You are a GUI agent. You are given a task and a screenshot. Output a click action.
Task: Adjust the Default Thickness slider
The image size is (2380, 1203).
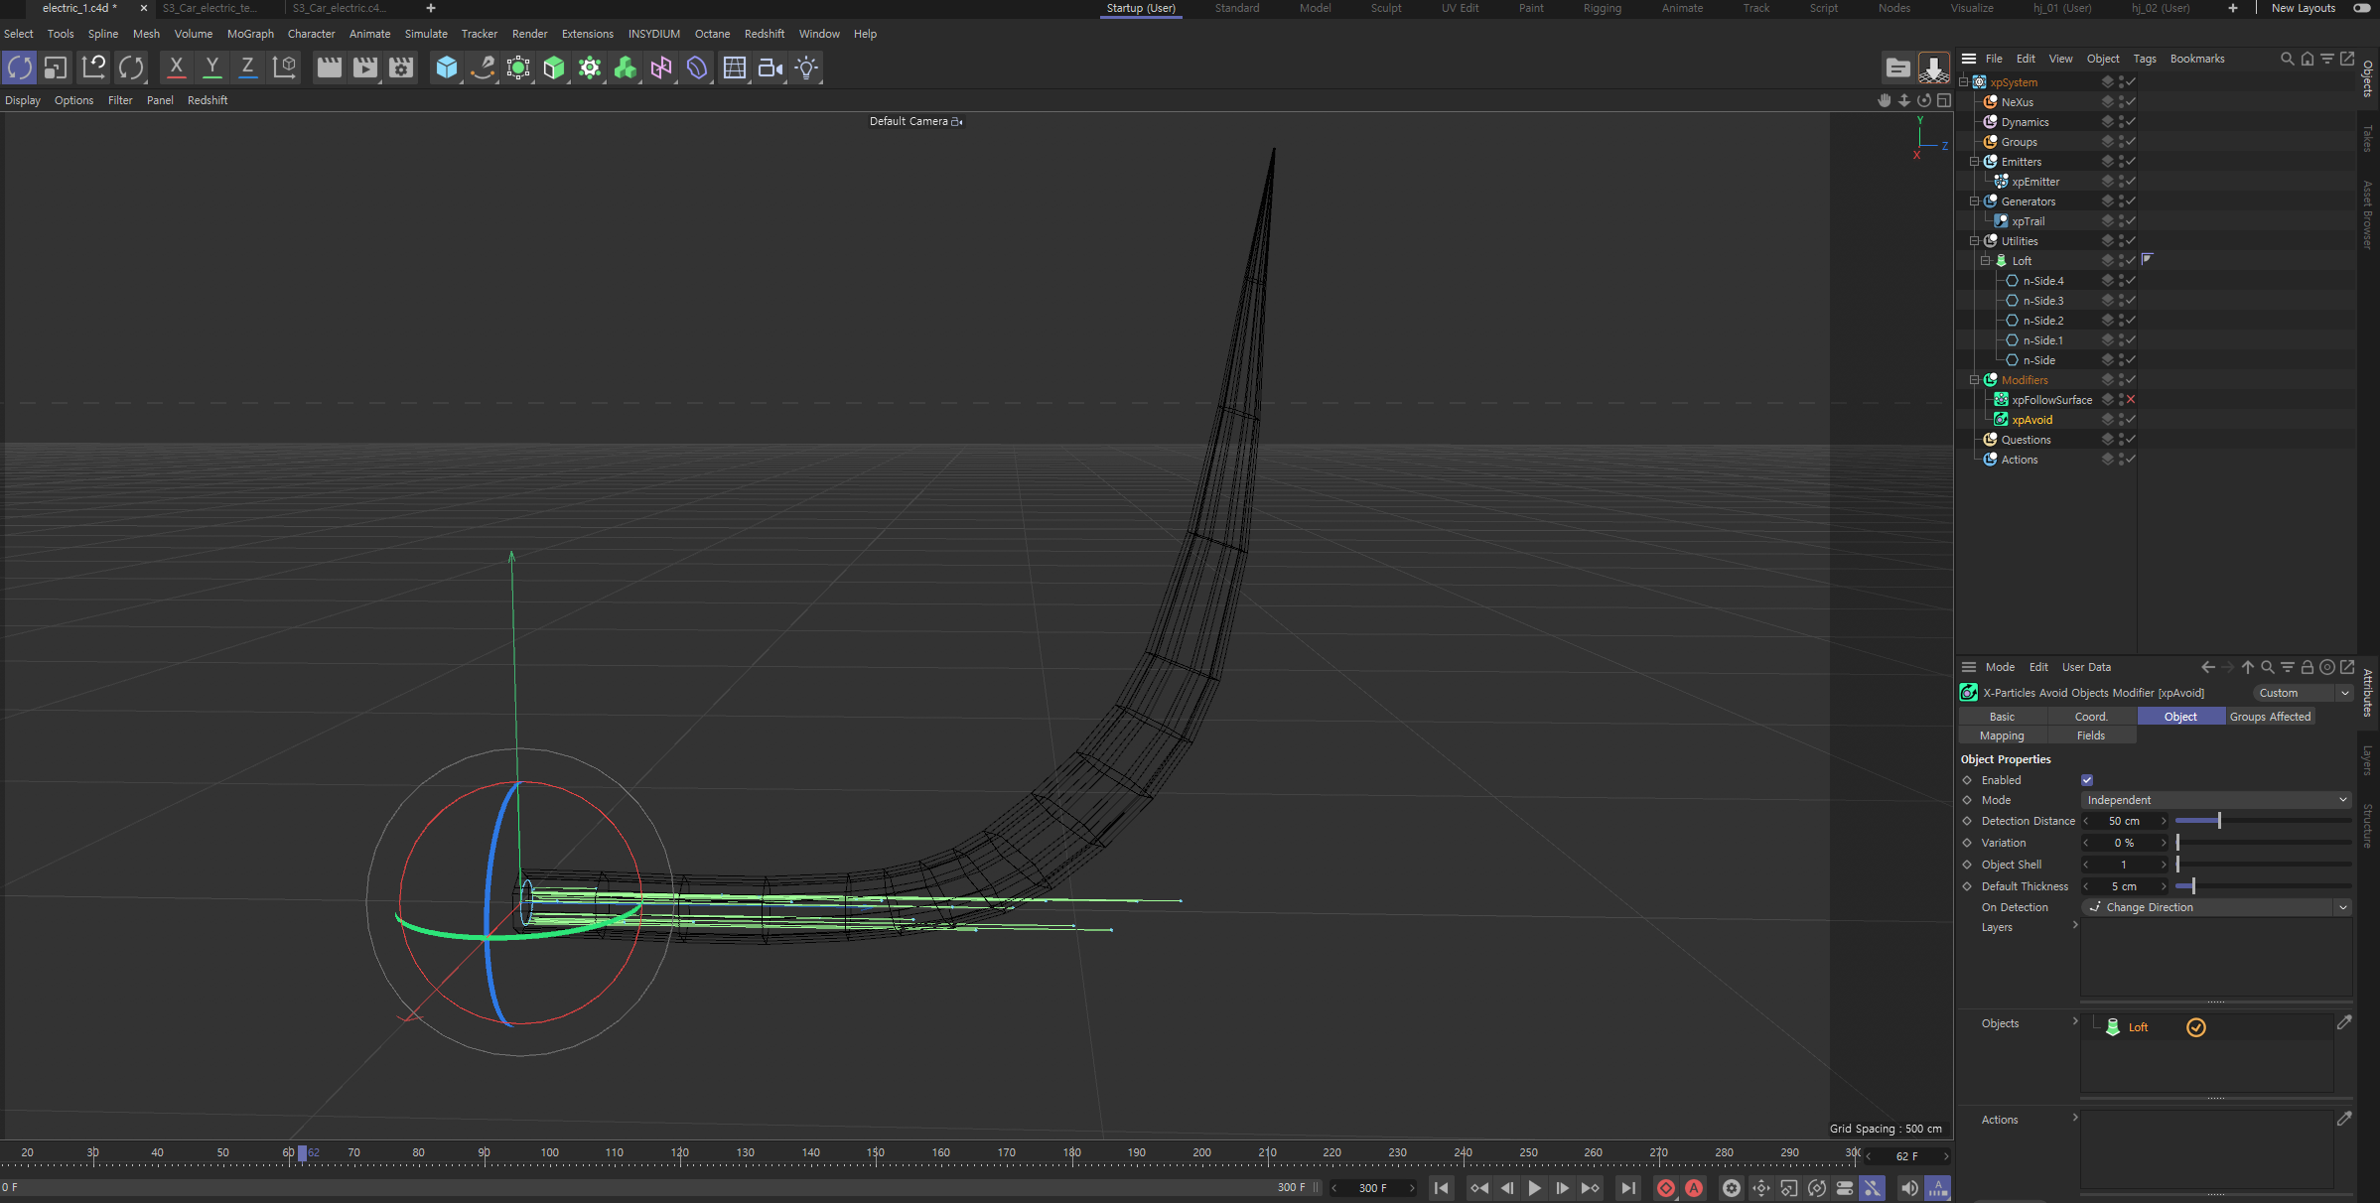point(2263,886)
